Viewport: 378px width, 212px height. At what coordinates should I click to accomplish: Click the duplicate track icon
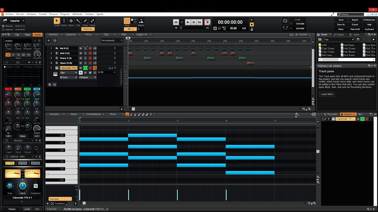[55, 41]
